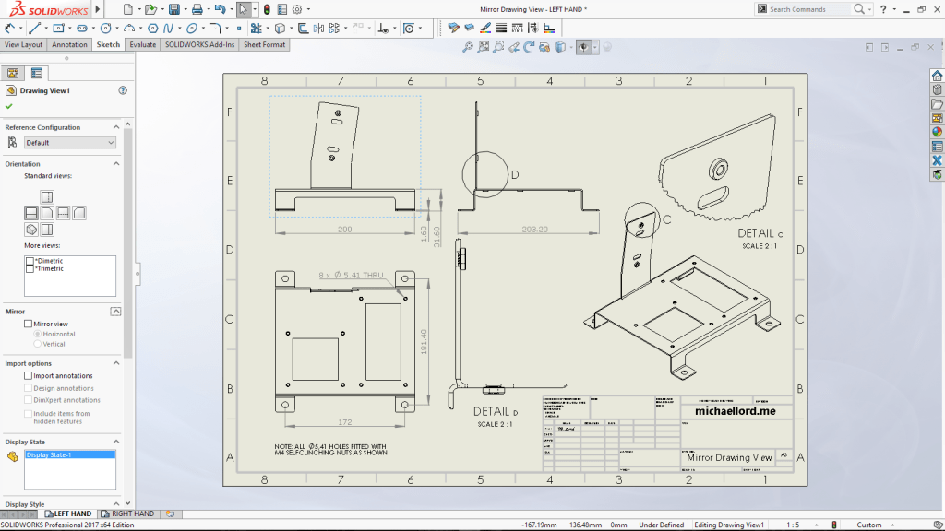Expand the SOLIDWORKS menu arrow
Screen dimensions: 945x531
click(x=98, y=9)
